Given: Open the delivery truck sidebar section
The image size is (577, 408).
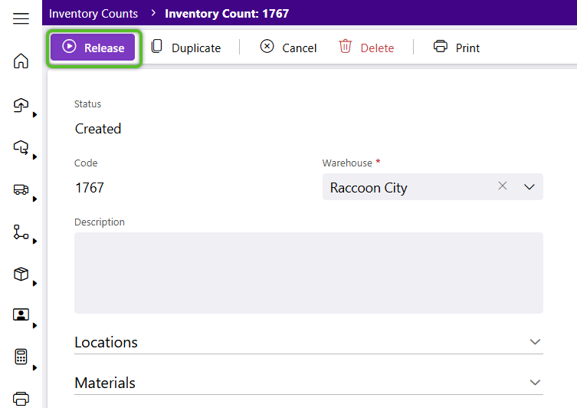Looking at the screenshot, I should pyautogui.click(x=21, y=189).
